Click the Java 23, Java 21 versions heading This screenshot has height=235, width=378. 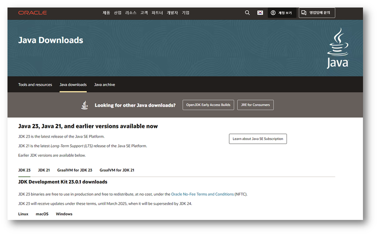(88, 126)
